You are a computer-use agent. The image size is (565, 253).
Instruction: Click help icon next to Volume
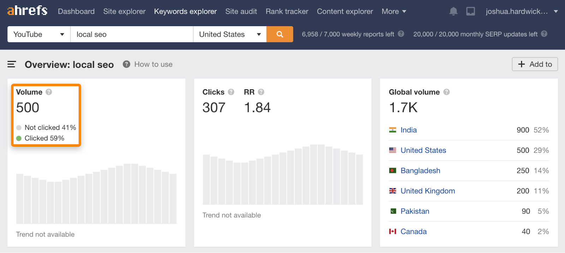pyautogui.click(x=49, y=92)
